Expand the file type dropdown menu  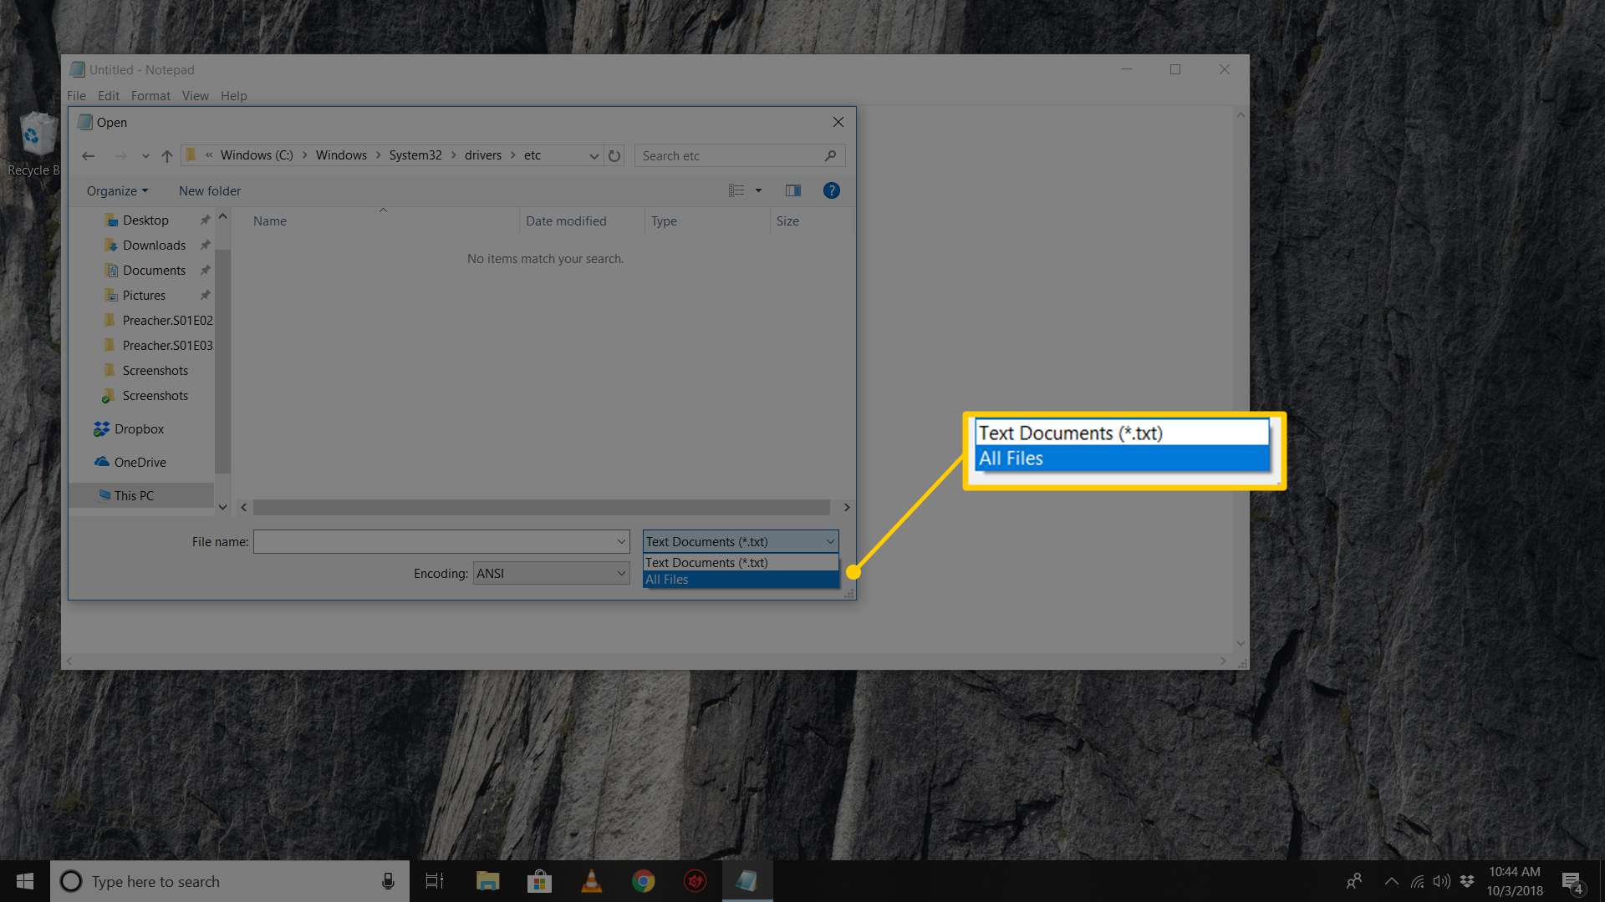(x=739, y=540)
